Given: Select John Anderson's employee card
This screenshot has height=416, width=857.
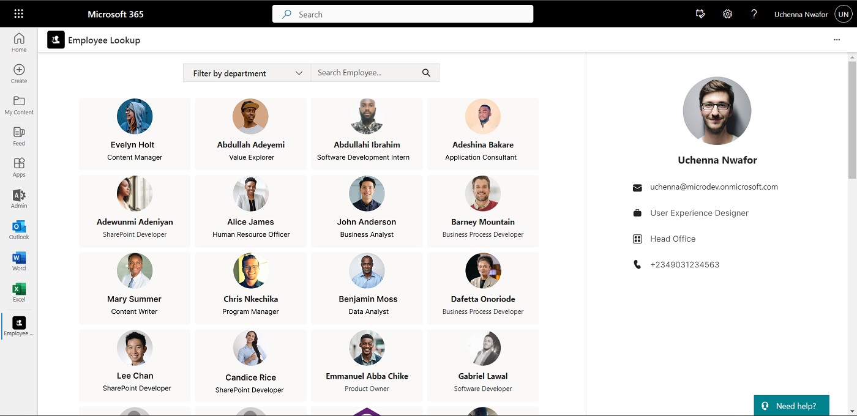Looking at the screenshot, I should click(x=367, y=211).
